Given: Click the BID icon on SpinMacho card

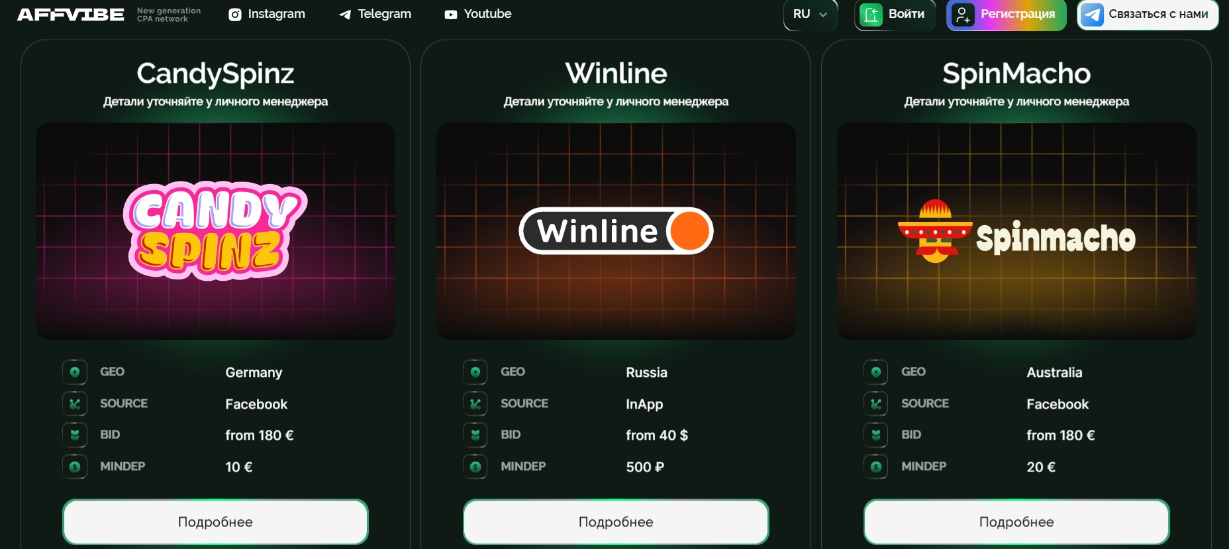Looking at the screenshot, I should (x=876, y=435).
